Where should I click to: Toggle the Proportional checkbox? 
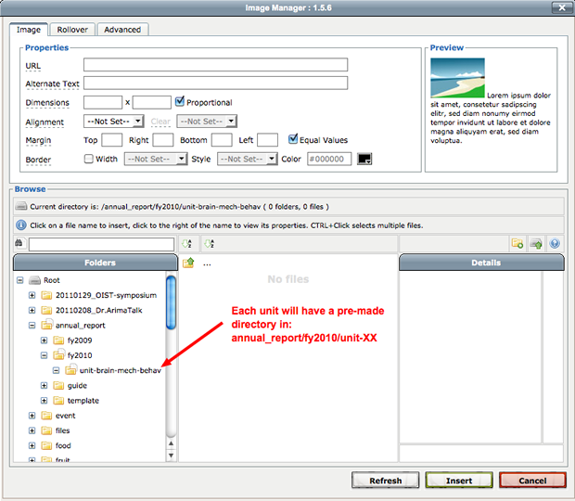[x=180, y=102]
